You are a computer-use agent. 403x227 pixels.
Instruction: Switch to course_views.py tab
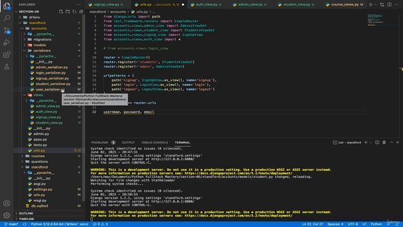(345, 4)
